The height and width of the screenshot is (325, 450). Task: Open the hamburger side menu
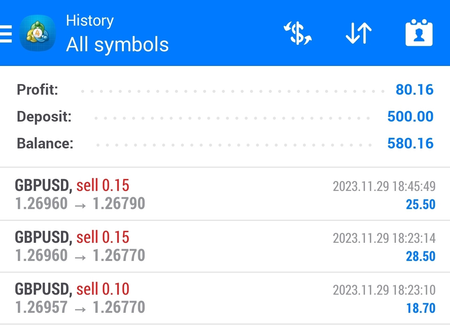(x=6, y=33)
